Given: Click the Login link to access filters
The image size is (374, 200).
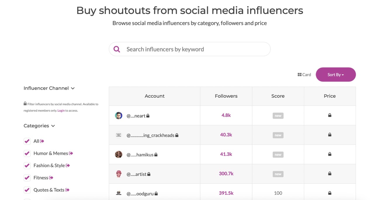Looking at the screenshot, I should coord(61,111).
